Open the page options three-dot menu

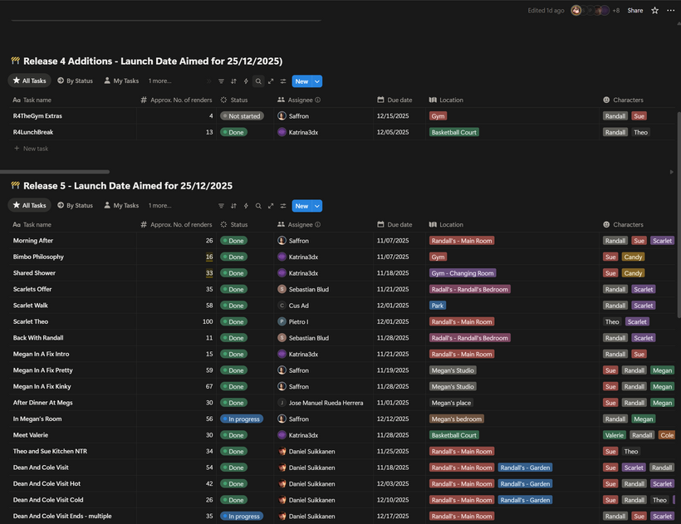[x=670, y=11]
